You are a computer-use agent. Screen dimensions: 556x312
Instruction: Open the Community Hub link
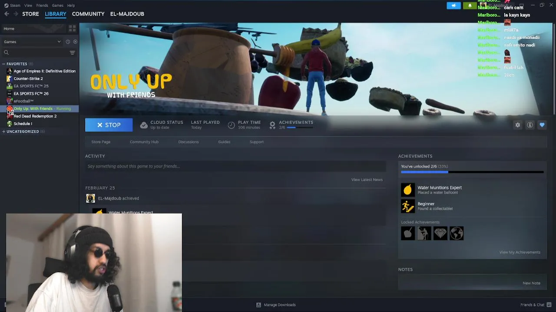click(x=144, y=142)
